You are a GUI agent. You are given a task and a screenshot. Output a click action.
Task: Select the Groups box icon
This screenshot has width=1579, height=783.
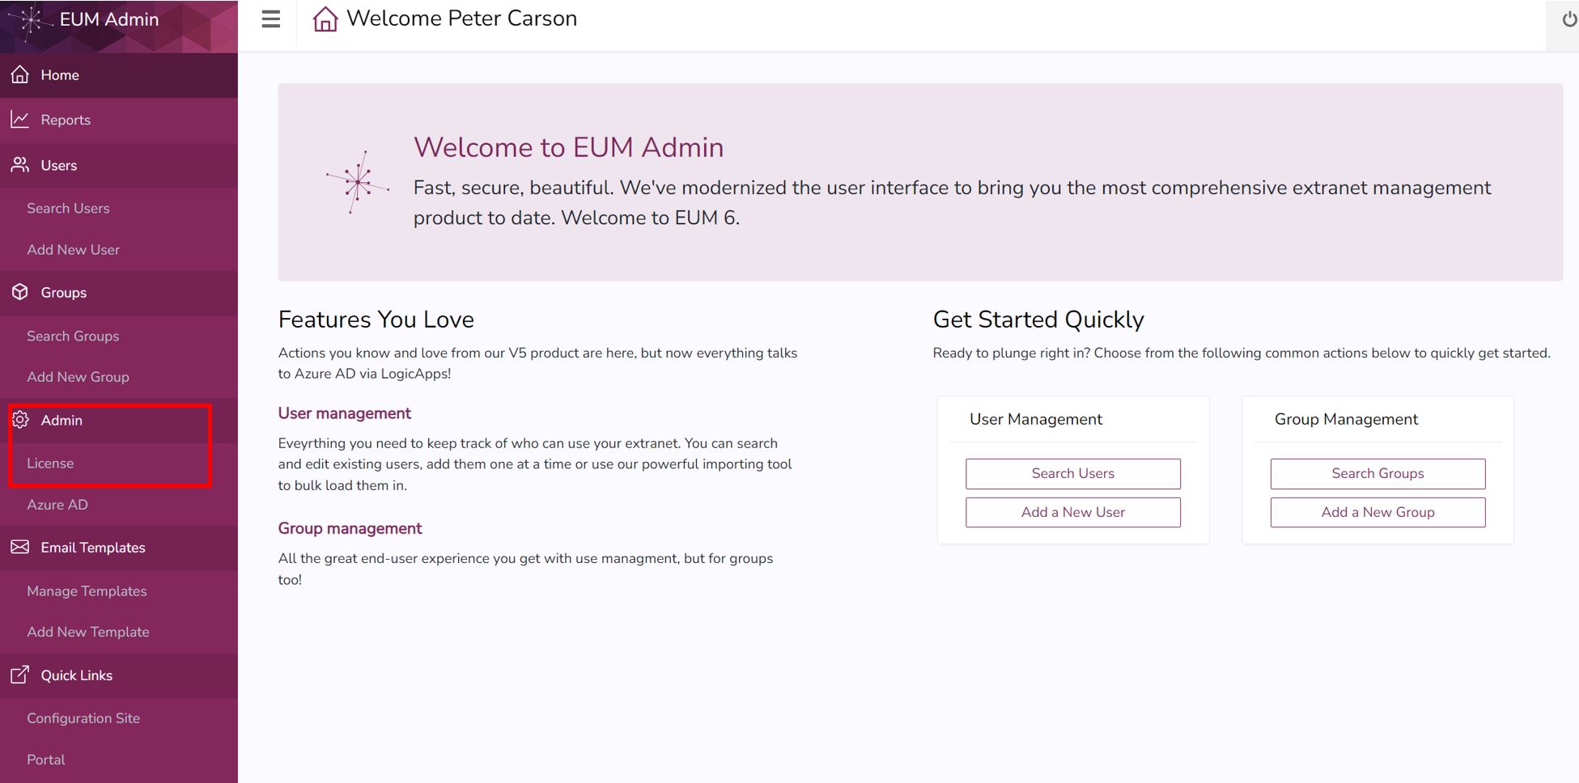click(19, 292)
